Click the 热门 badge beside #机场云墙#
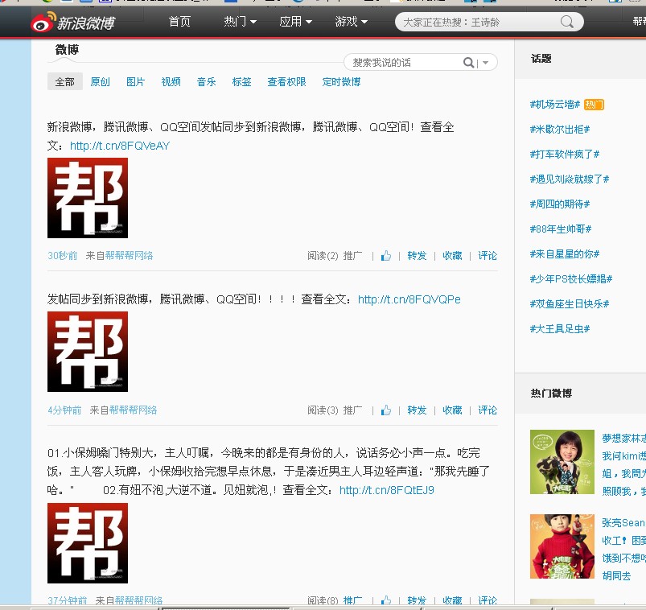 pos(594,105)
